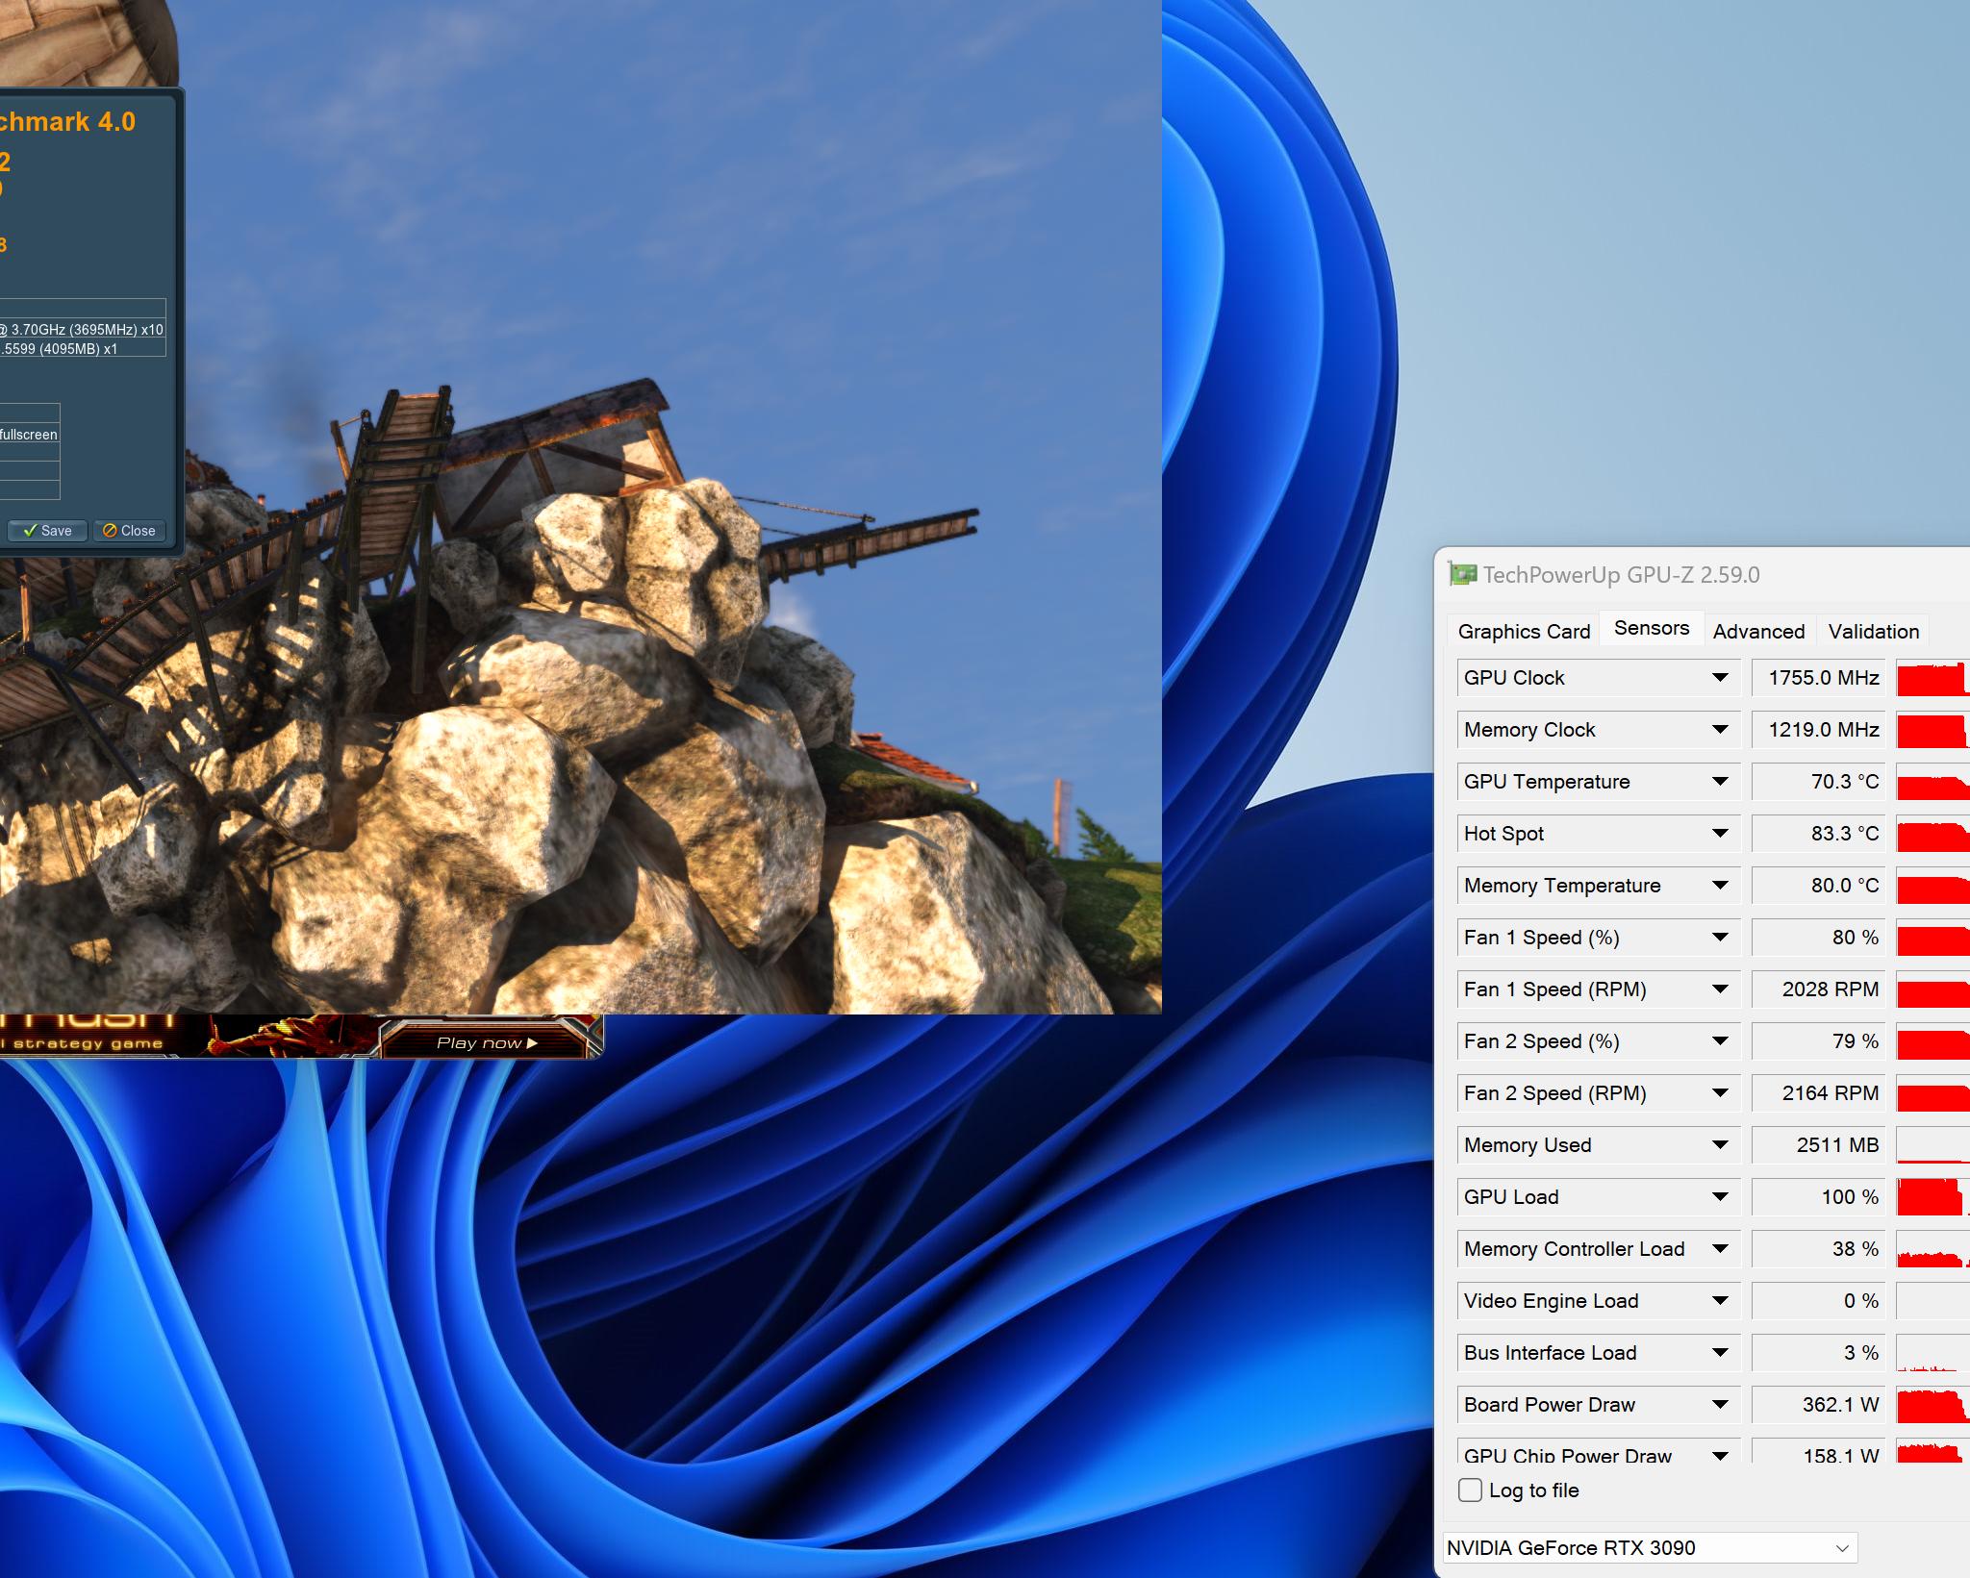This screenshot has height=1578, width=1970.
Task: Click the Memory Temperature reading 80.0 °C
Action: tap(1818, 886)
